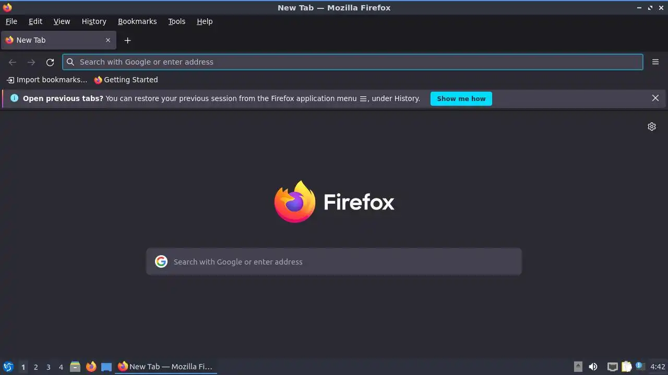The width and height of the screenshot is (668, 375).
Task: Open the Help menu
Action: pyautogui.click(x=205, y=21)
